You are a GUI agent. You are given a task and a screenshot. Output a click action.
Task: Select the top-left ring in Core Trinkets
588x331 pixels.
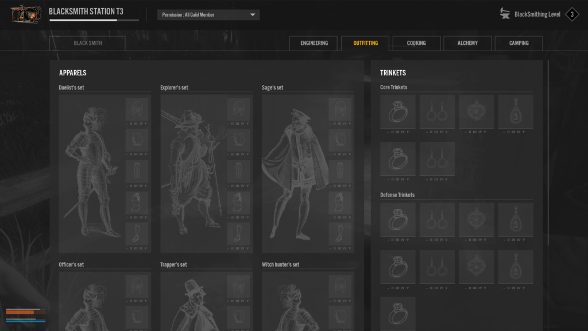398,111
